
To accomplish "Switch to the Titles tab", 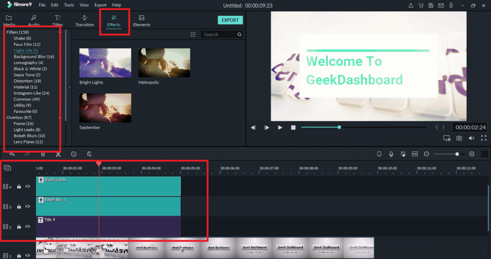I will pyautogui.click(x=58, y=21).
